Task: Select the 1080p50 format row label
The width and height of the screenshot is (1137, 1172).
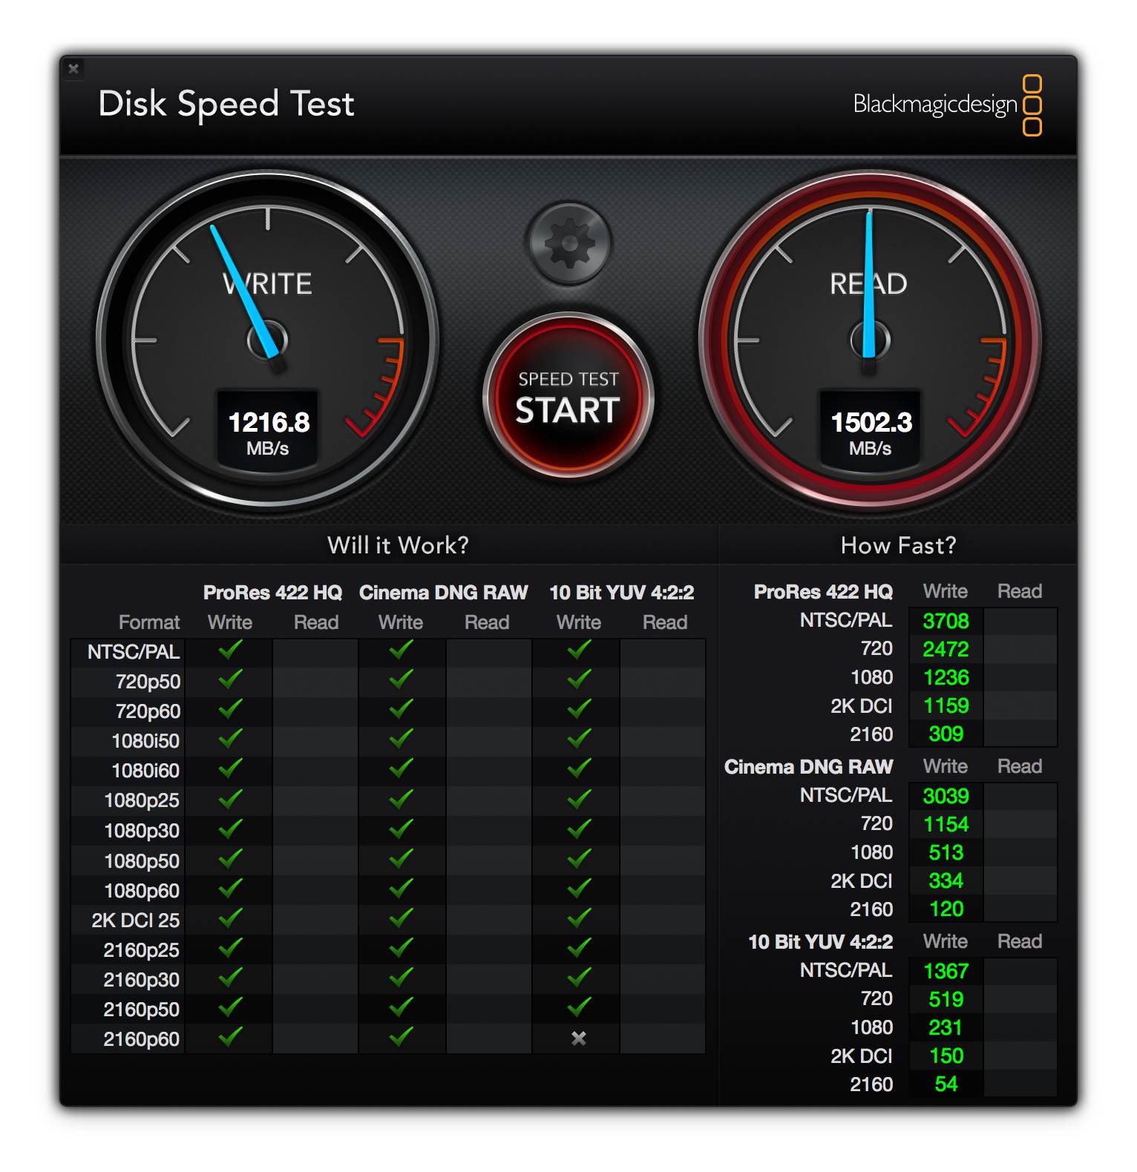Action: pos(142,861)
